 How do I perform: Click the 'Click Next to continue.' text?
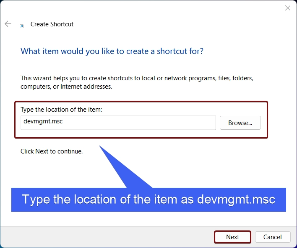point(52,151)
